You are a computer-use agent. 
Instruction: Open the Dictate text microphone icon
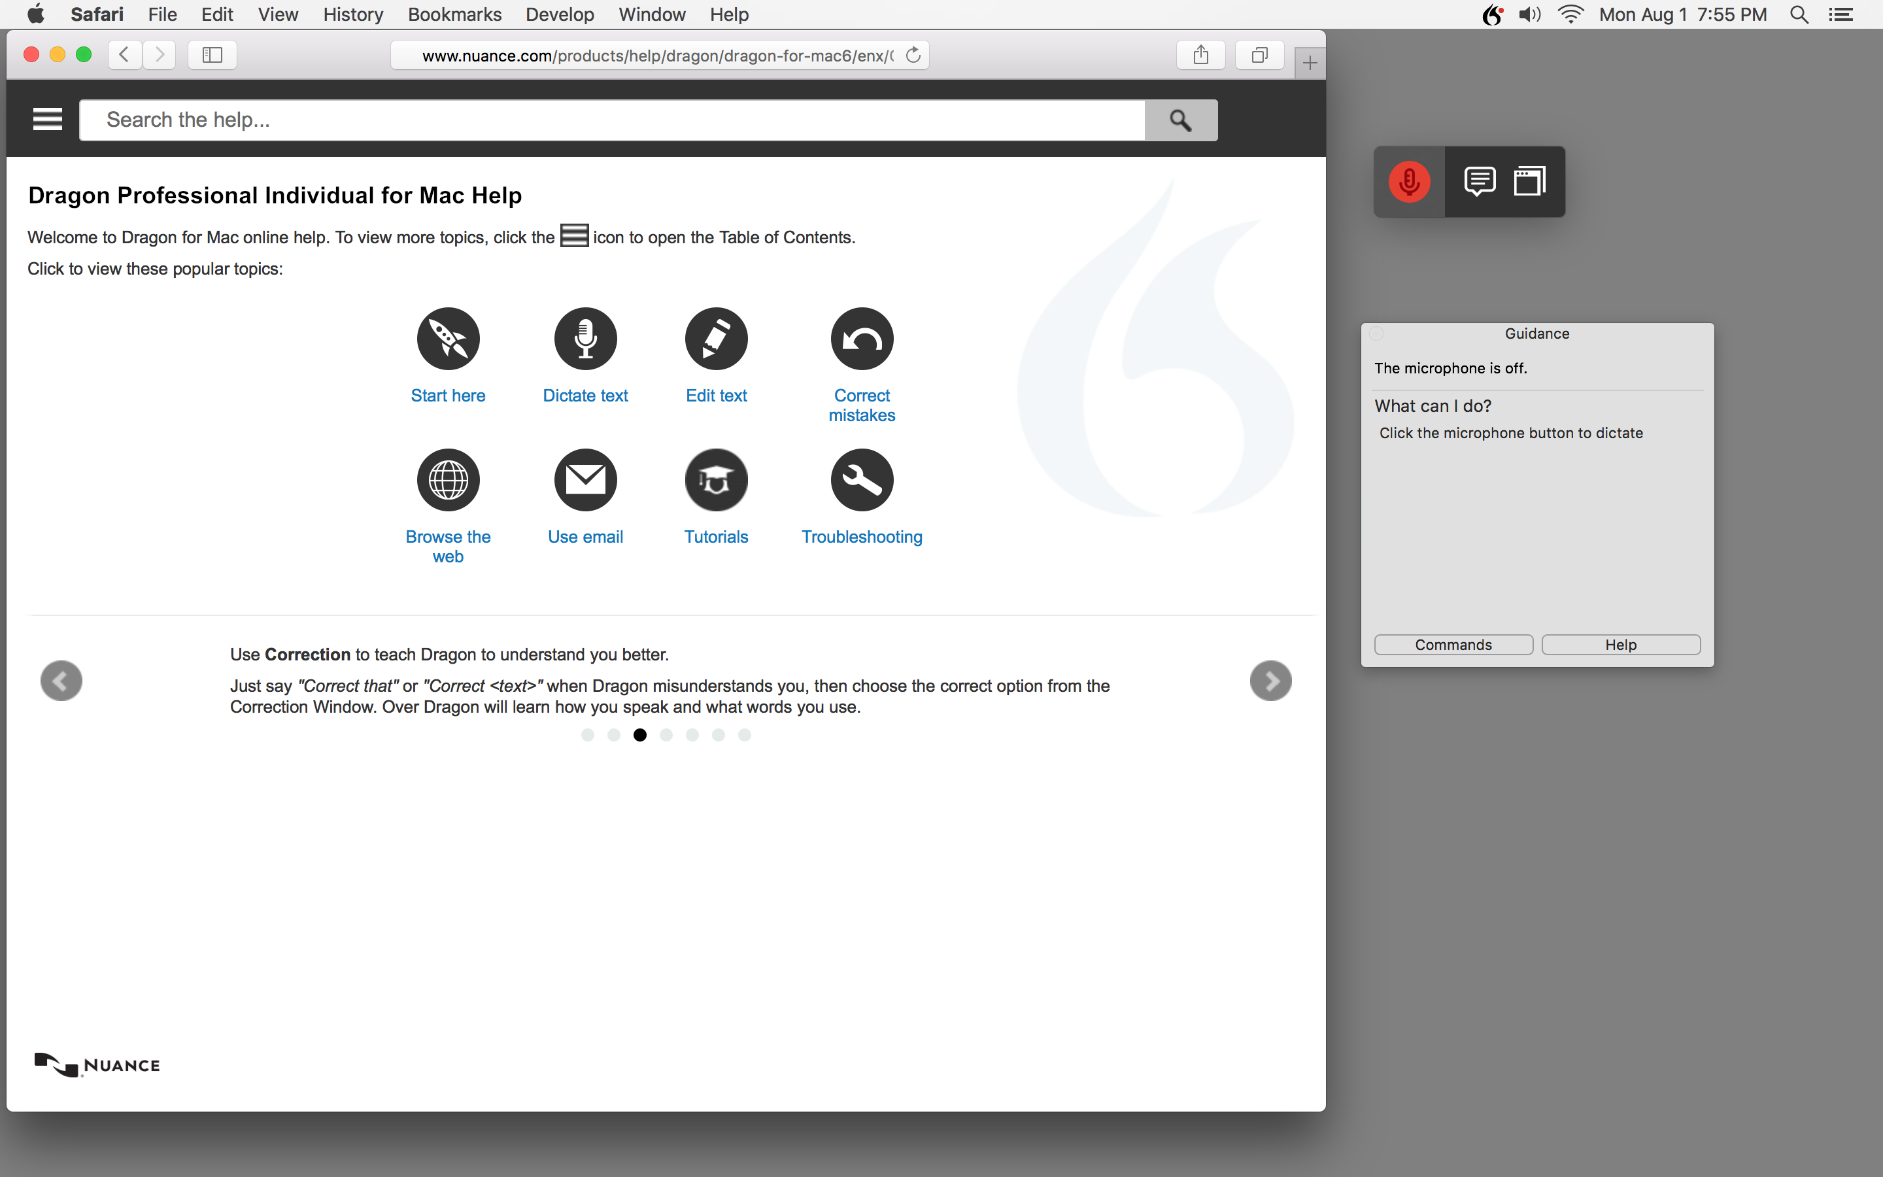tap(585, 339)
